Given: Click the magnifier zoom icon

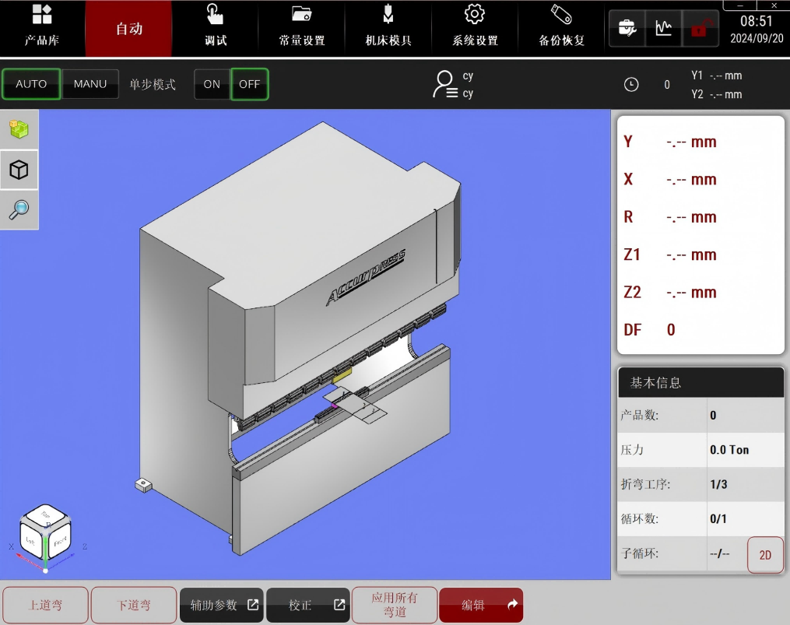Looking at the screenshot, I should point(19,209).
